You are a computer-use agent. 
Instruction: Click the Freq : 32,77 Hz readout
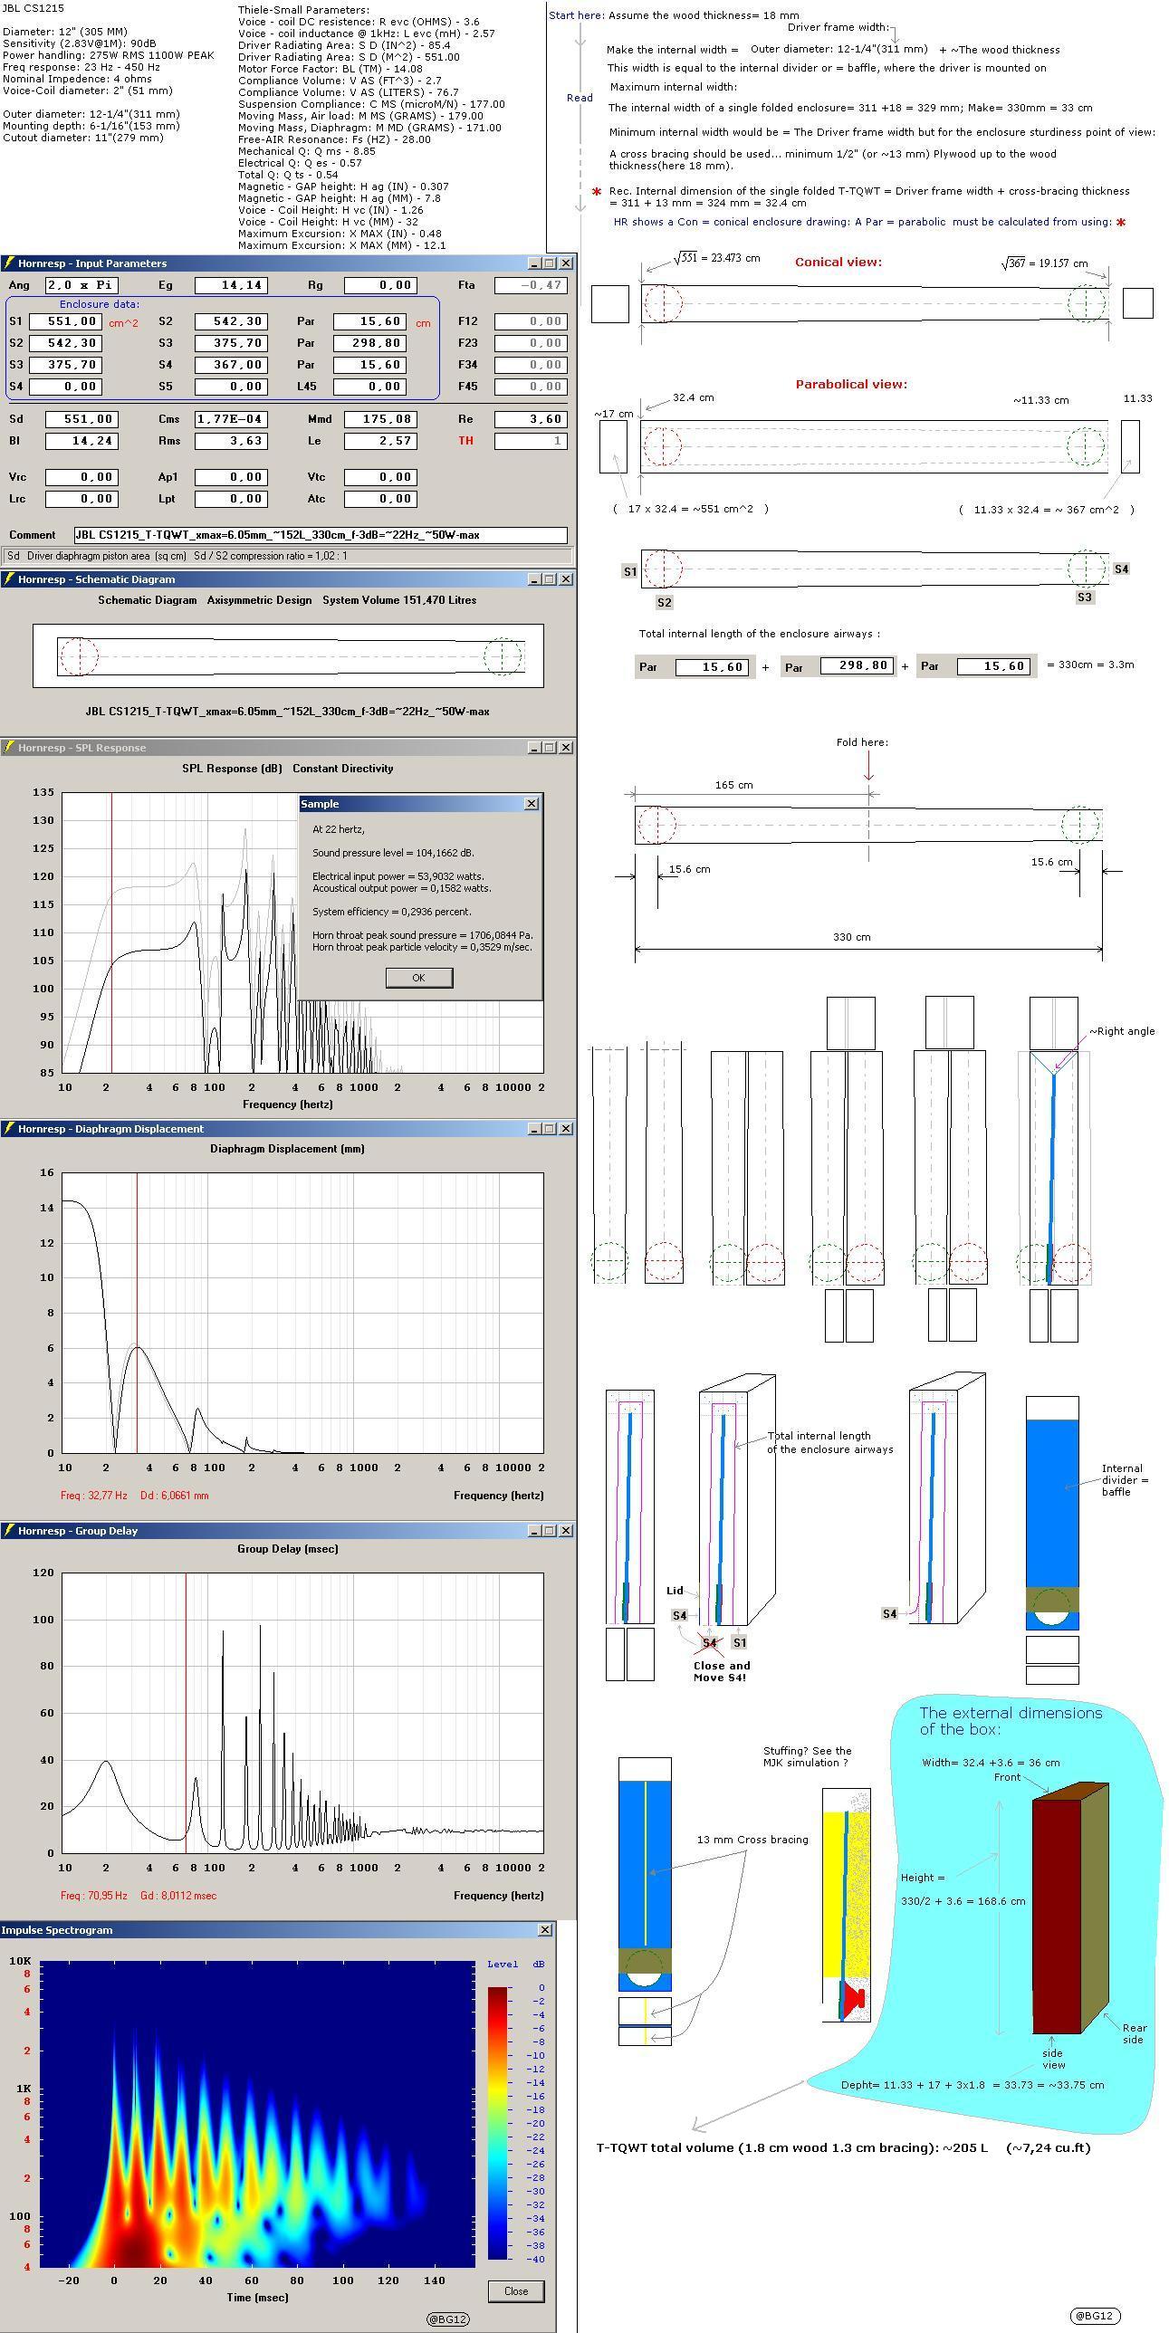click(94, 1496)
